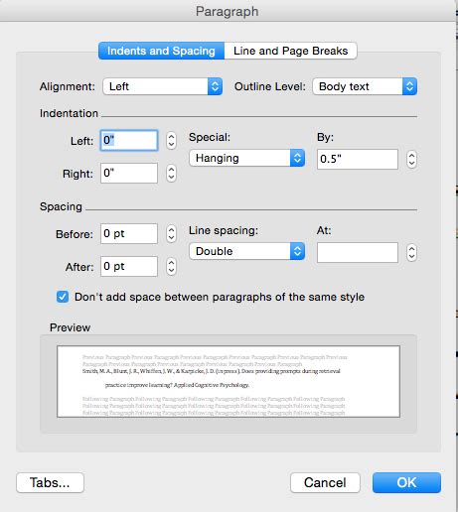This screenshot has width=458, height=512.
Task: Click the Before spacing stepper arrows
Action: pos(171,234)
